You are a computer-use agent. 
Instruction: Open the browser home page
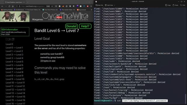point(13,6)
